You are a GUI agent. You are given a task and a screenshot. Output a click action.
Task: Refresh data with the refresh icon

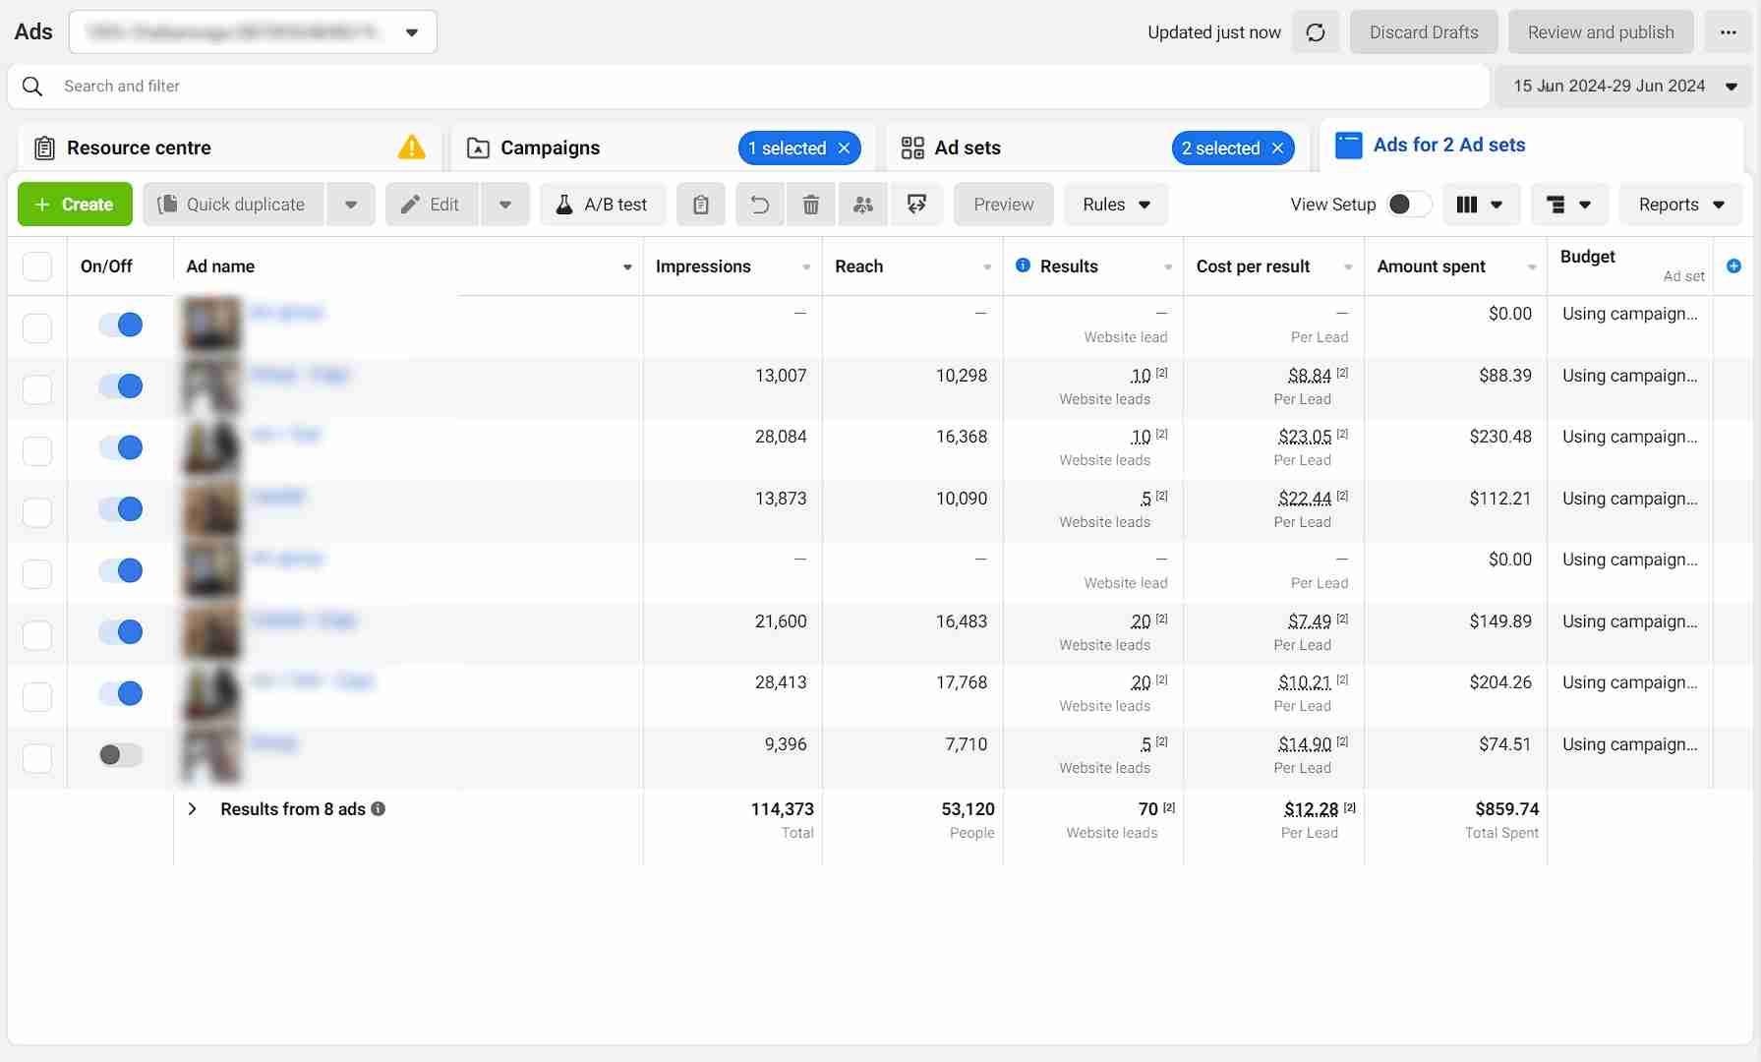click(x=1316, y=31)
